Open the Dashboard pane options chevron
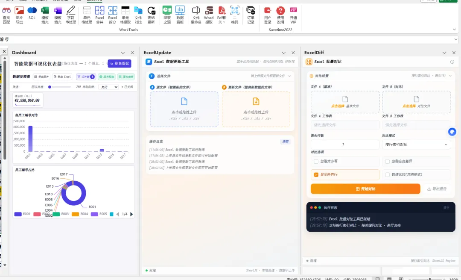461x280 pixels. 123,53
